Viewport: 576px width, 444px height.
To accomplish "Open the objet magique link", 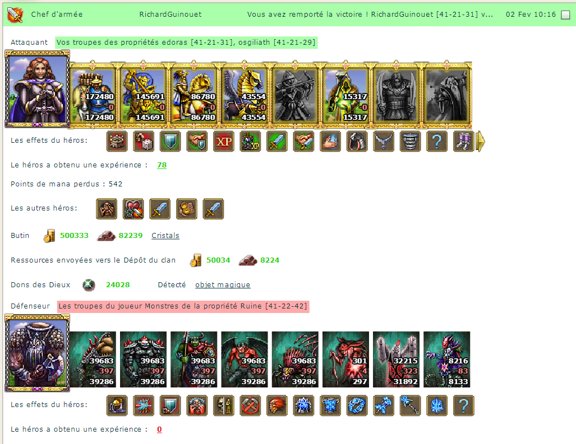I will pos(223,284).
